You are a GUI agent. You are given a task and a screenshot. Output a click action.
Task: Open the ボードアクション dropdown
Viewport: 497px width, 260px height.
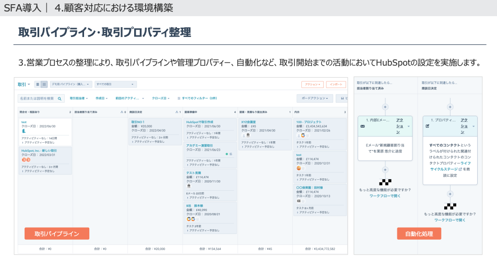click(x=314, y=98)
